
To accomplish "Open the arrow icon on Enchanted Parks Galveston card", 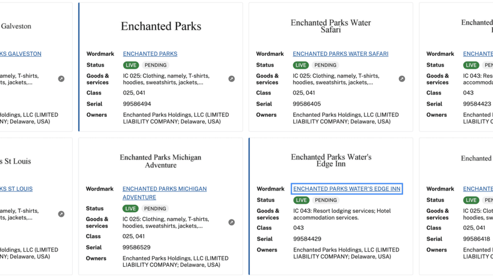I will (61, 78).
